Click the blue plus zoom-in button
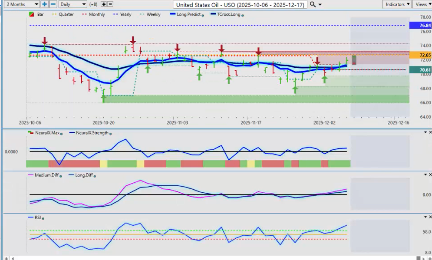This screenshot has height=260, width=432. [x=45, y=4]
